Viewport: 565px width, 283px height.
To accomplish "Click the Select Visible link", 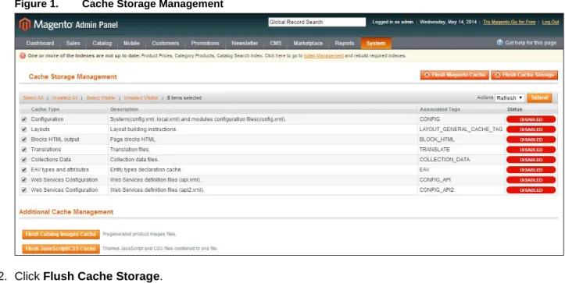I will coord(101,97).
